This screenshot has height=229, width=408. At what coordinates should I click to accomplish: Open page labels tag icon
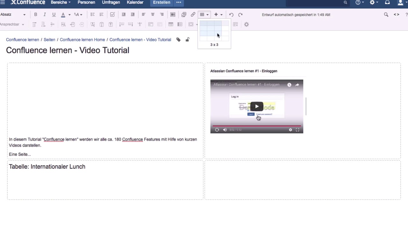coord(178,40)
